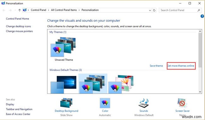The width and height of the screenshot is (205, 120).
Task: Click the Desktop Background label
Action: tap(67, 111)
